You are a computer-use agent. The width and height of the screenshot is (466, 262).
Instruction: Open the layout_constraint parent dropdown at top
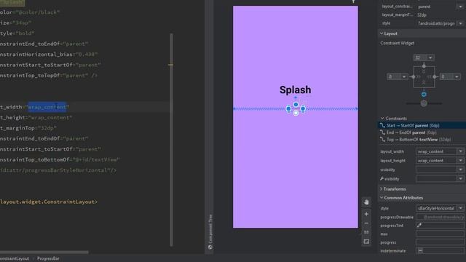click(x=461, y=7)
